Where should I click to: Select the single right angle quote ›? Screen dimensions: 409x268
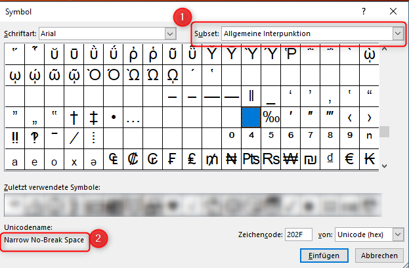pyautogui.click(x=370, y=117)
